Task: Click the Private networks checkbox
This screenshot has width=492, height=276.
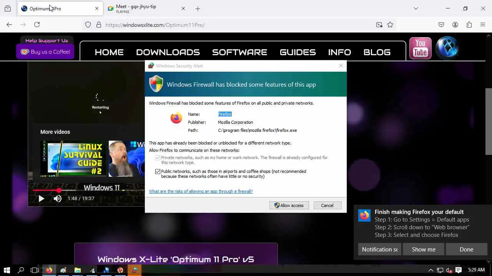Action: [158, 158]
